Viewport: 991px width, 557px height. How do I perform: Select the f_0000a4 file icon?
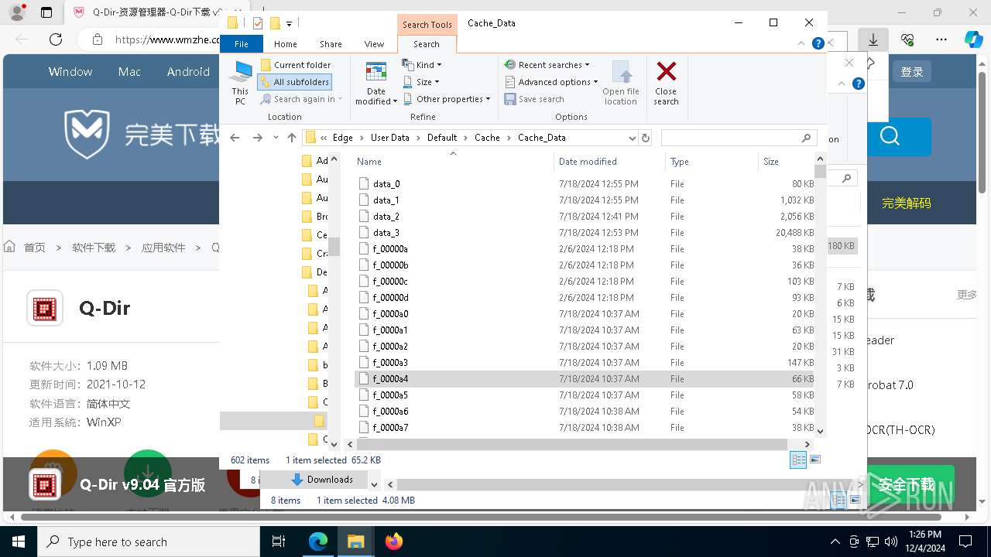pos(364,379)
